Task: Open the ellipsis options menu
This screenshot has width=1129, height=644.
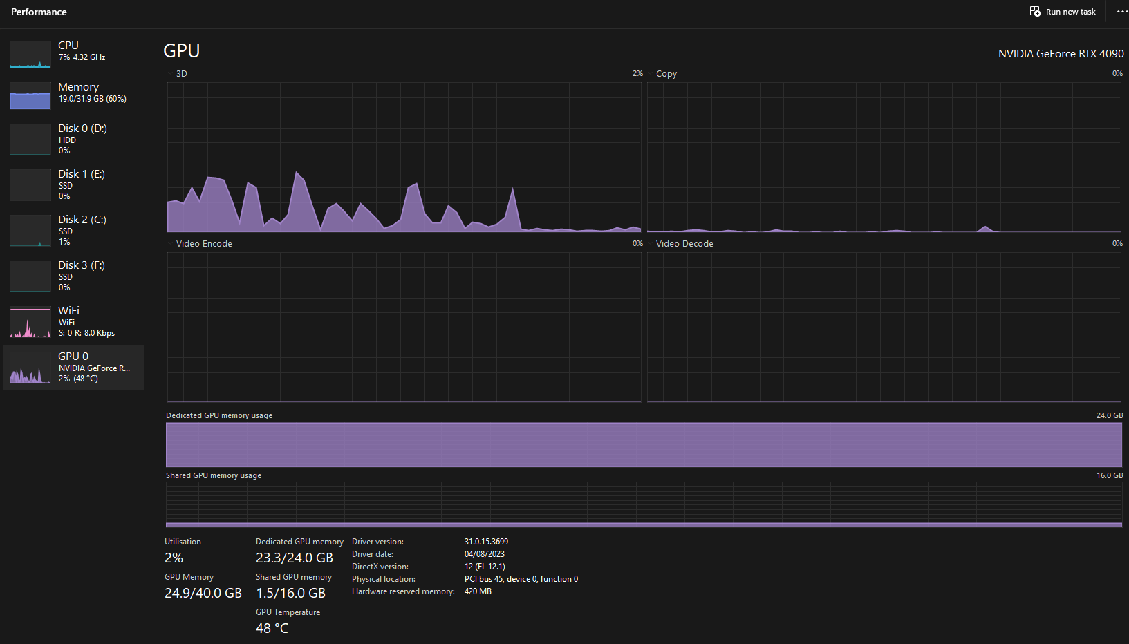Action: pos(1121,12)
